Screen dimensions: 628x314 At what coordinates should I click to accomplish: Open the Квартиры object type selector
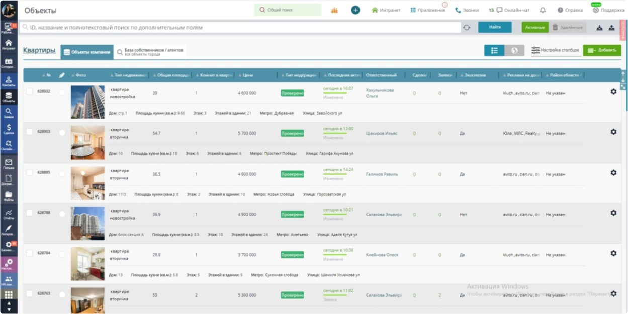pos(39,50)
